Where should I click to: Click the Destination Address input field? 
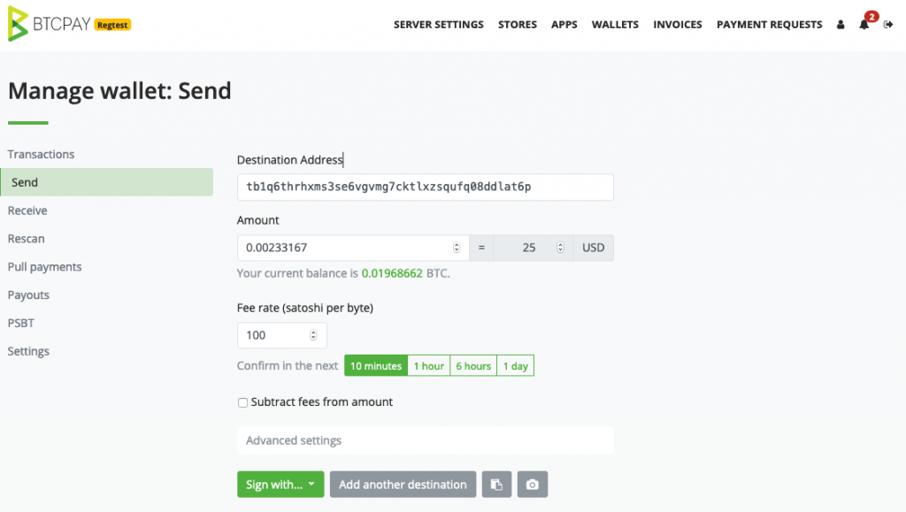(426, 187)
